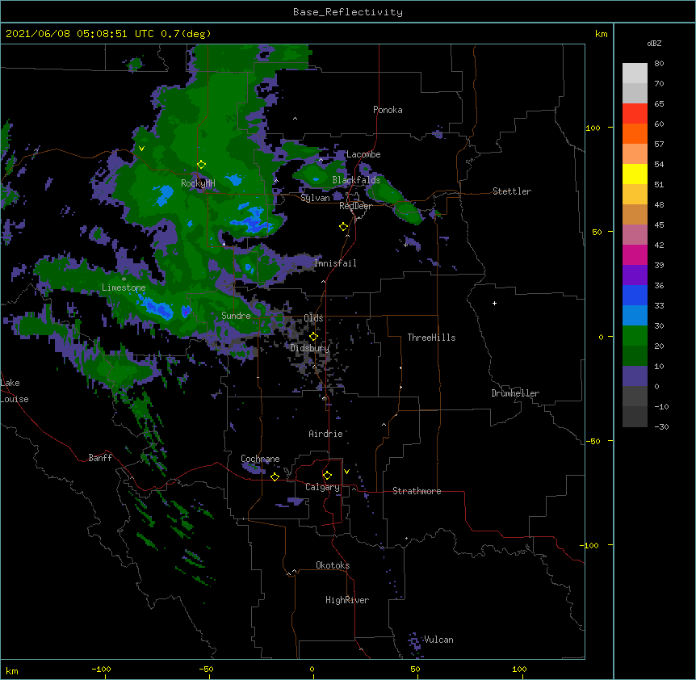The image size is (696, 680).
Task: Click the Airdrie city label
Action: tap(325, 434)
